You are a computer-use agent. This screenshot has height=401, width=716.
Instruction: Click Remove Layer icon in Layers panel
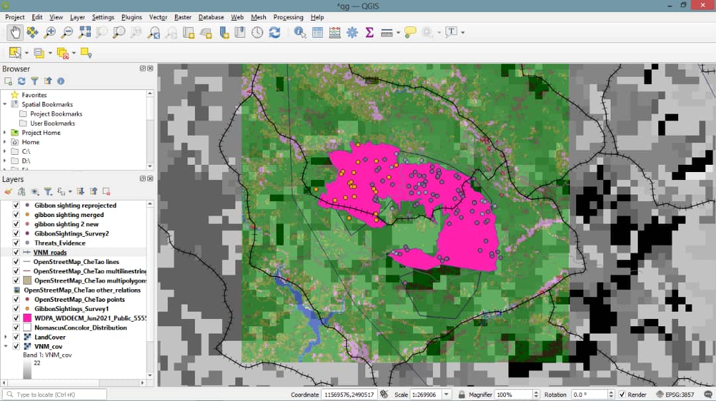click(x=106, y=191)
